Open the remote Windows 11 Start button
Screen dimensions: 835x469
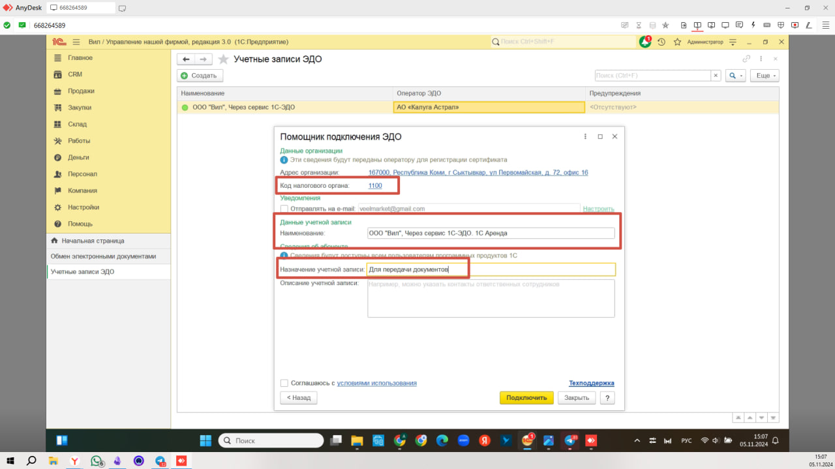205,440
